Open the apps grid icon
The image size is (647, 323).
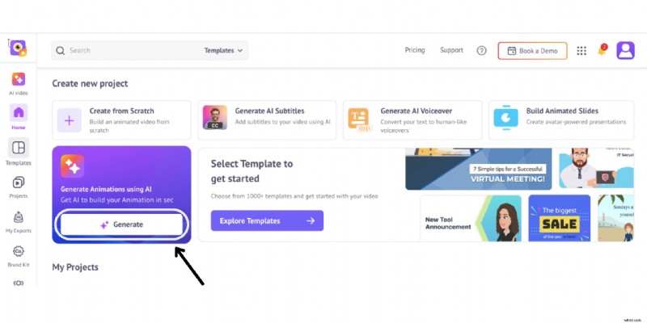click(581, 50)
